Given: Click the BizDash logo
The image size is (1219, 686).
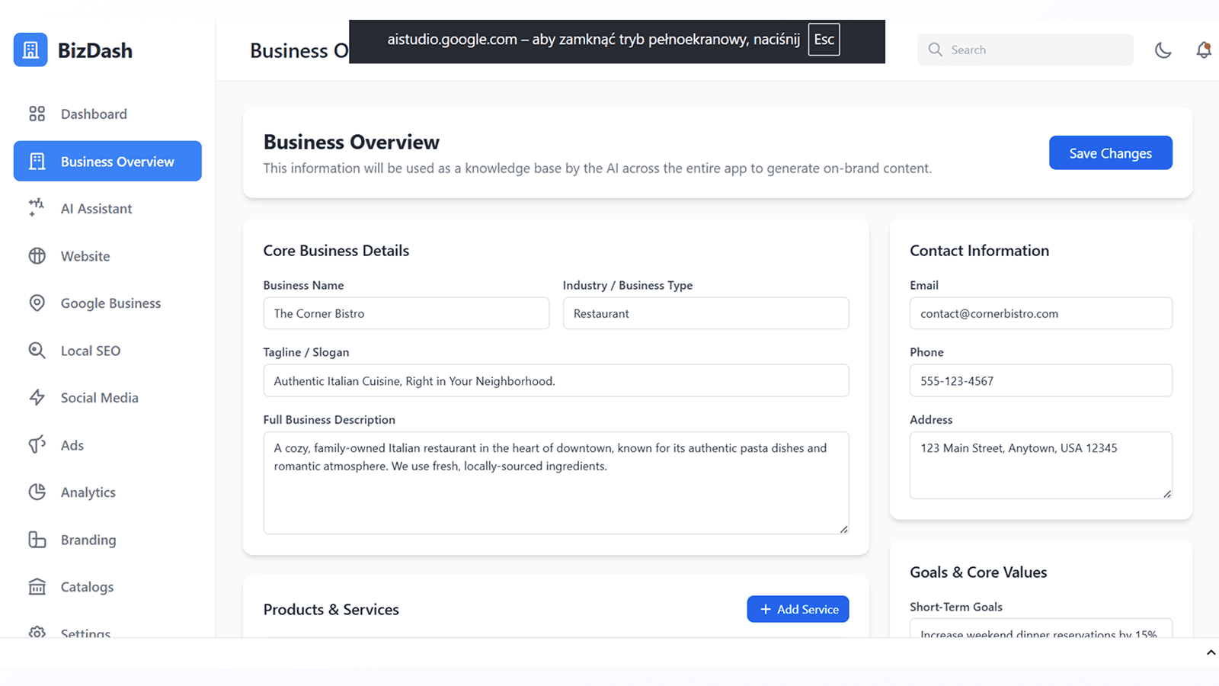Looking at the screenshot, I should pyautogui.click(x=74, y=50).
